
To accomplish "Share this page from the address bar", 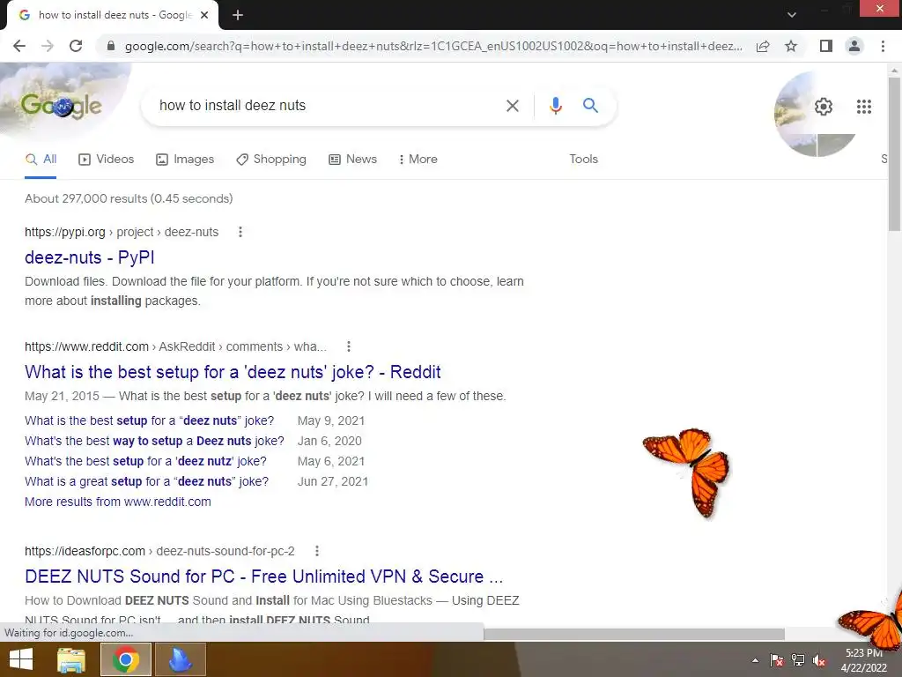I will tap(763, 46).
